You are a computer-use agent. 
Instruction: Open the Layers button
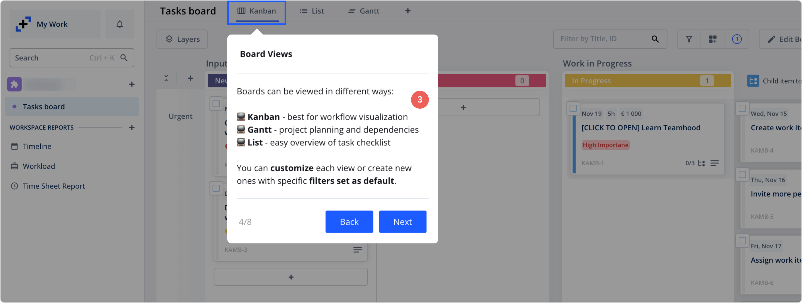coord(182,39)
